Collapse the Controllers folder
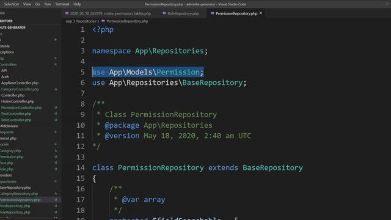 click(8, 65)
